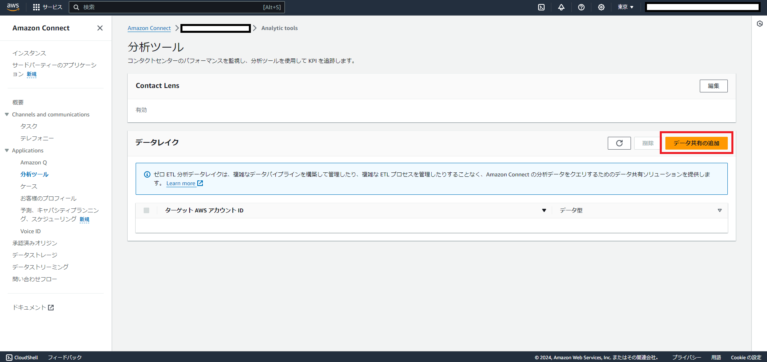This screenshot has height=362, width=767.
Task: Open データストリーミング in sidebar
Action: click(40, 267)
